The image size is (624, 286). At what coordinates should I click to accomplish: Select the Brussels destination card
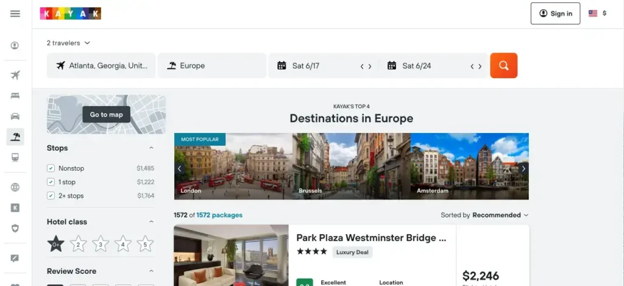point(352,166)
